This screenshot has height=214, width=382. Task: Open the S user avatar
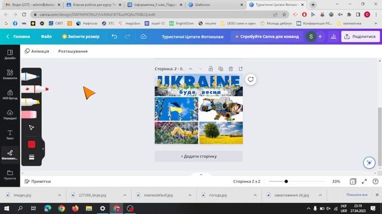coord(311,37)
